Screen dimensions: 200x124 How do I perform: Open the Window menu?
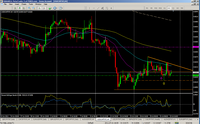coord(38,4)
